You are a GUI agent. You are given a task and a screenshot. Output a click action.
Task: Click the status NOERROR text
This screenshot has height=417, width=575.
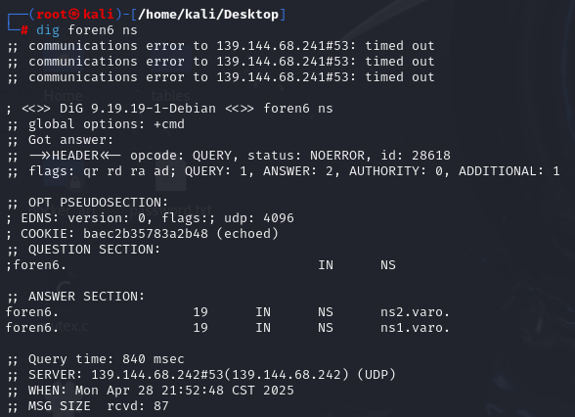click(306, 156)
